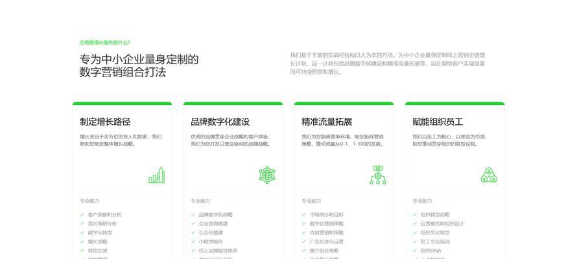577x259 pixels.
Task: Click the 媒介组合策略 list item
Action: coord(324,251)
